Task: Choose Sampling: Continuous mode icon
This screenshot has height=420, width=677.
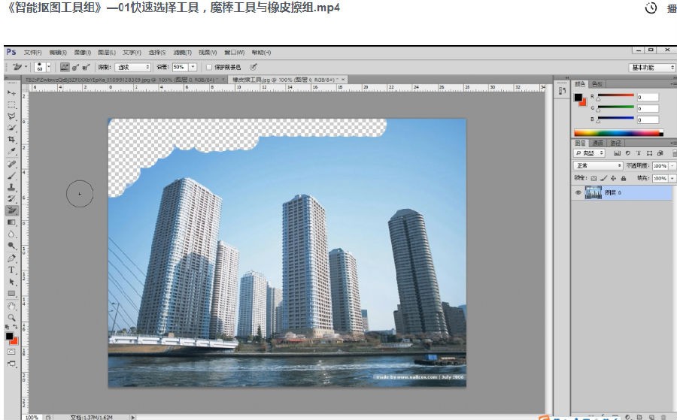Action: point(65,67)
